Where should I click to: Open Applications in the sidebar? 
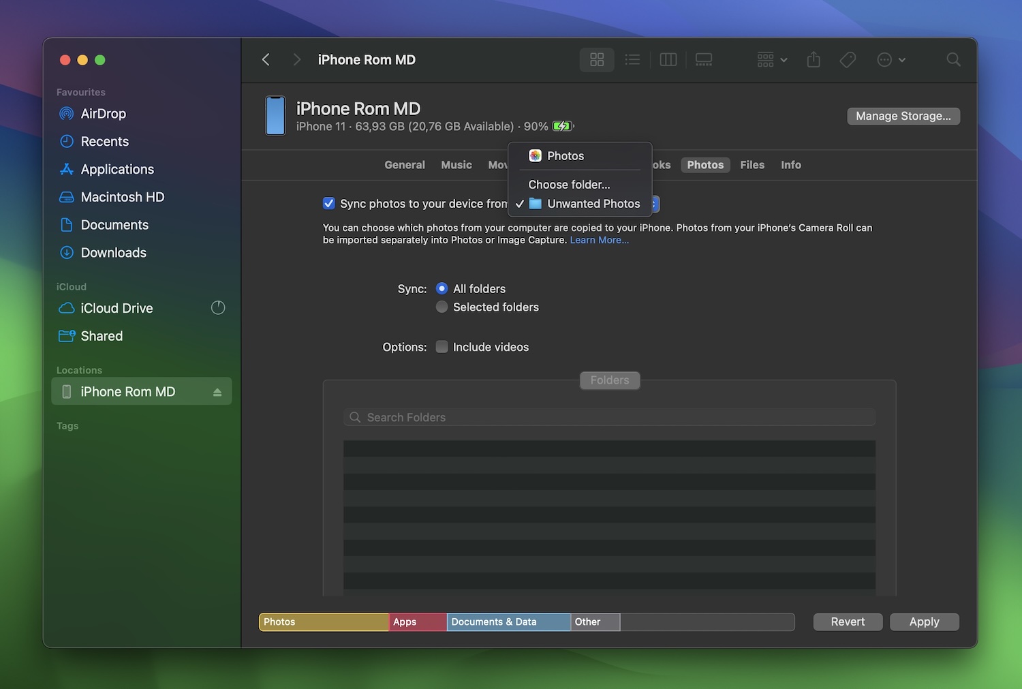(141, 169)
